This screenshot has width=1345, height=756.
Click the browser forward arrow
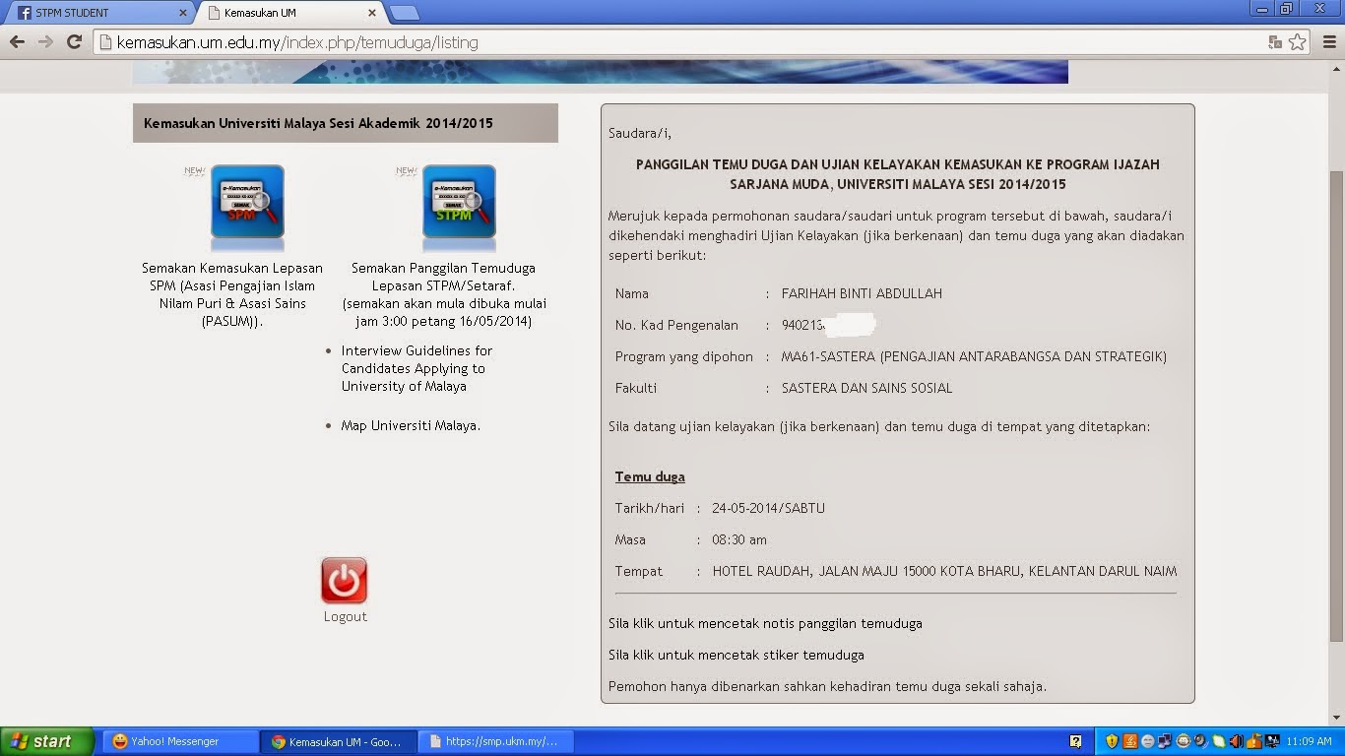click(x=45, y=42)
